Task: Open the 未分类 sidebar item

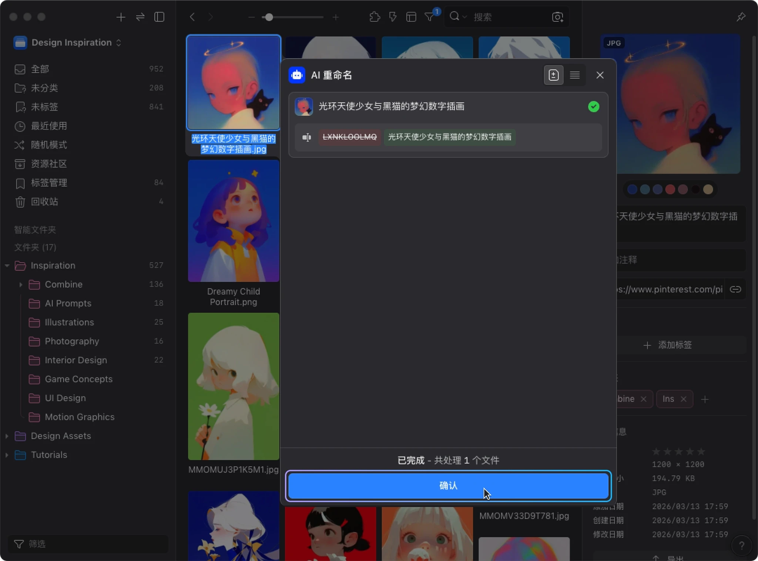Action: point(44,88)
